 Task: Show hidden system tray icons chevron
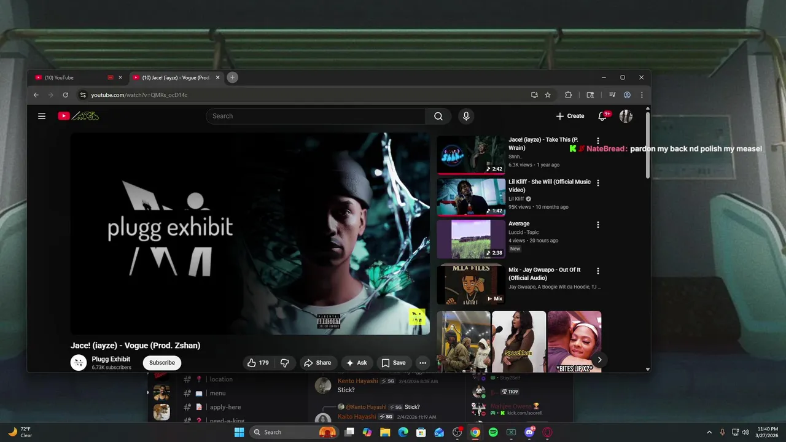click(x=709, y=432)
